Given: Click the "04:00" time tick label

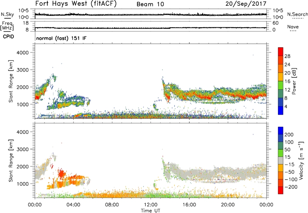Looking at the screenshot, I should (x=73, y=205).
